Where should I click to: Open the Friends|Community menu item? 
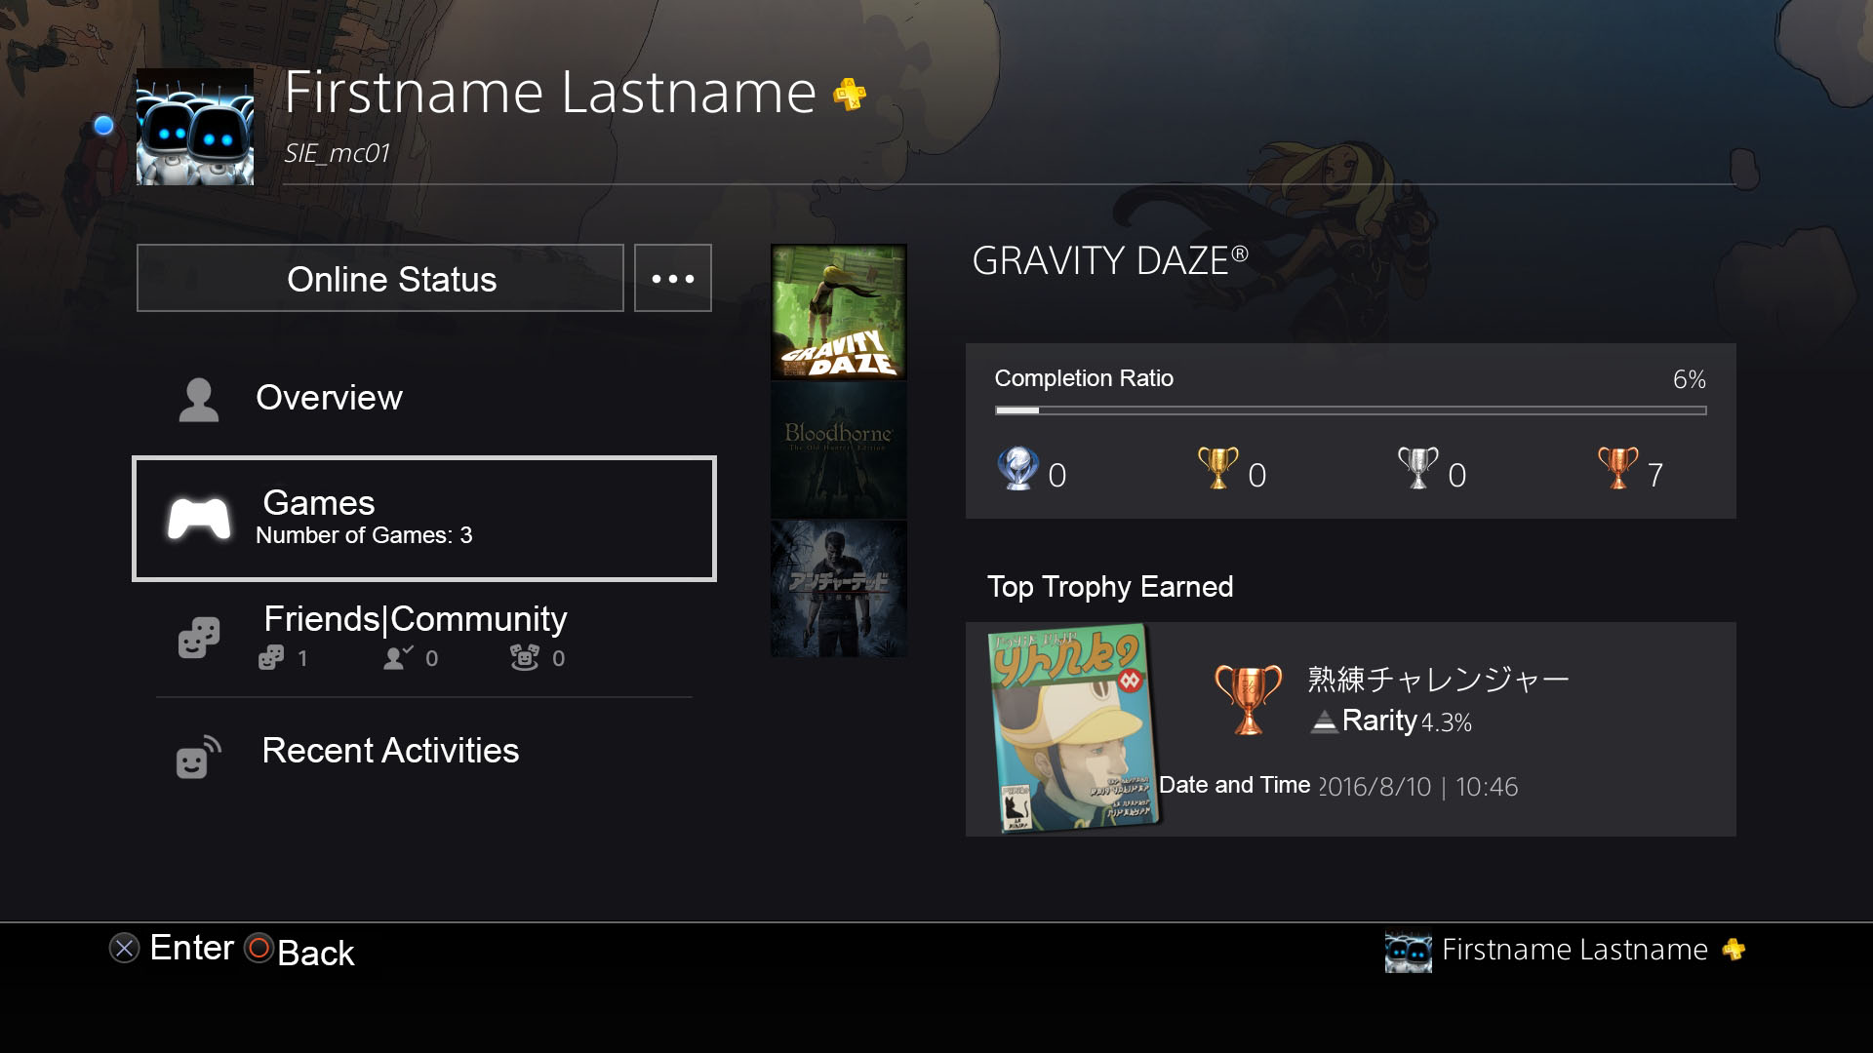(x=424, y=637)
